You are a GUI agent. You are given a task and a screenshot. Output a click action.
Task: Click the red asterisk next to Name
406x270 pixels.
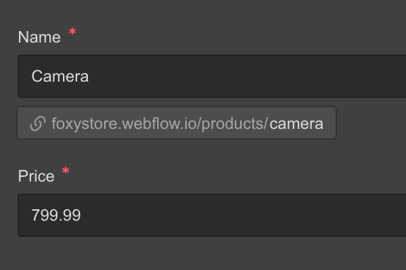point(72,32)
